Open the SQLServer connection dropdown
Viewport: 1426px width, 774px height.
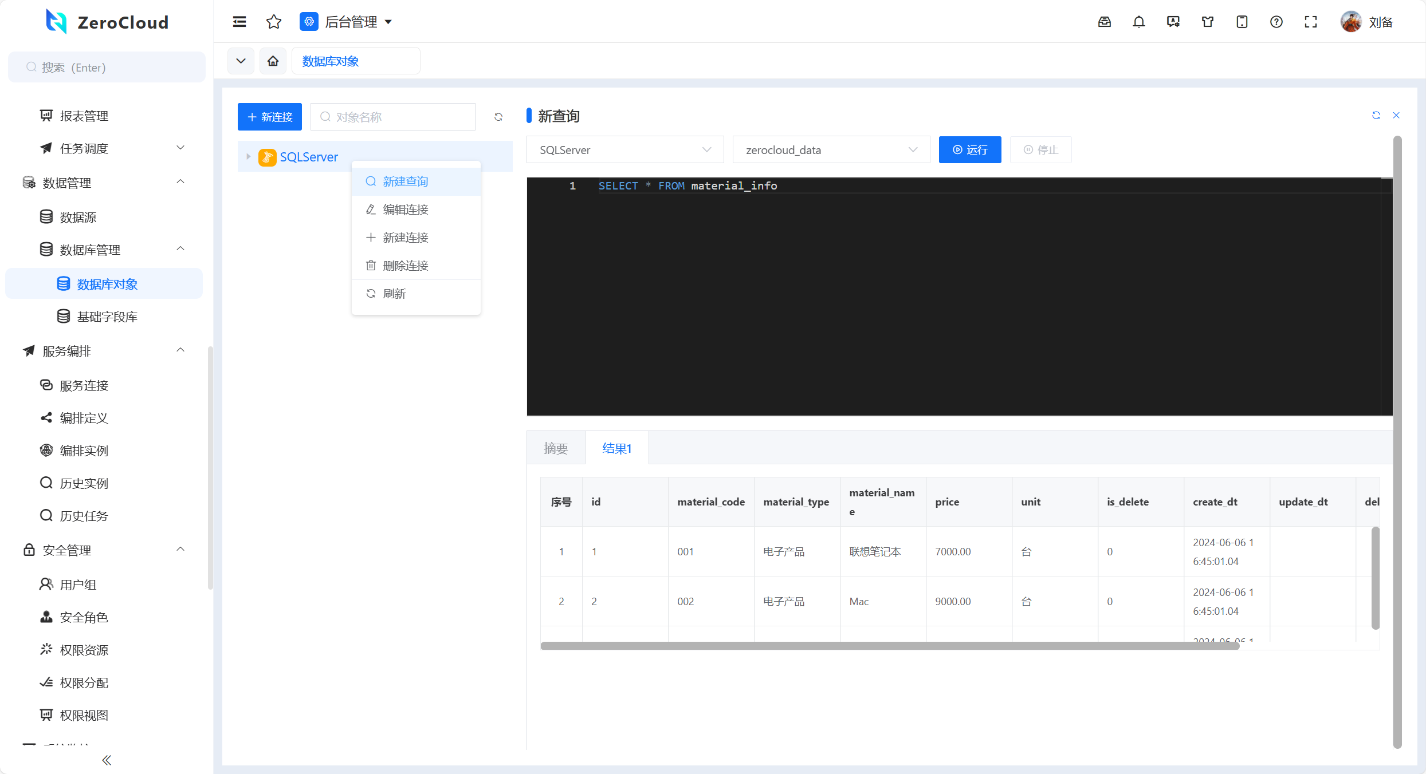[624, 149]
